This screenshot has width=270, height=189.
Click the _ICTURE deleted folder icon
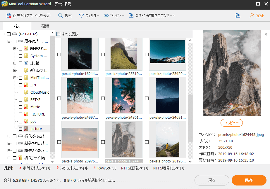[26, 114]
